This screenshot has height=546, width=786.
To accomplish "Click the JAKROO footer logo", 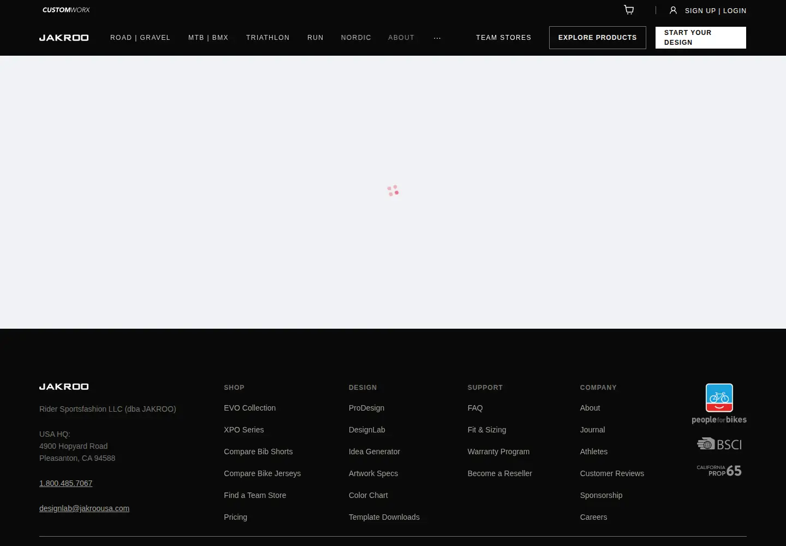I will (64, 387).
